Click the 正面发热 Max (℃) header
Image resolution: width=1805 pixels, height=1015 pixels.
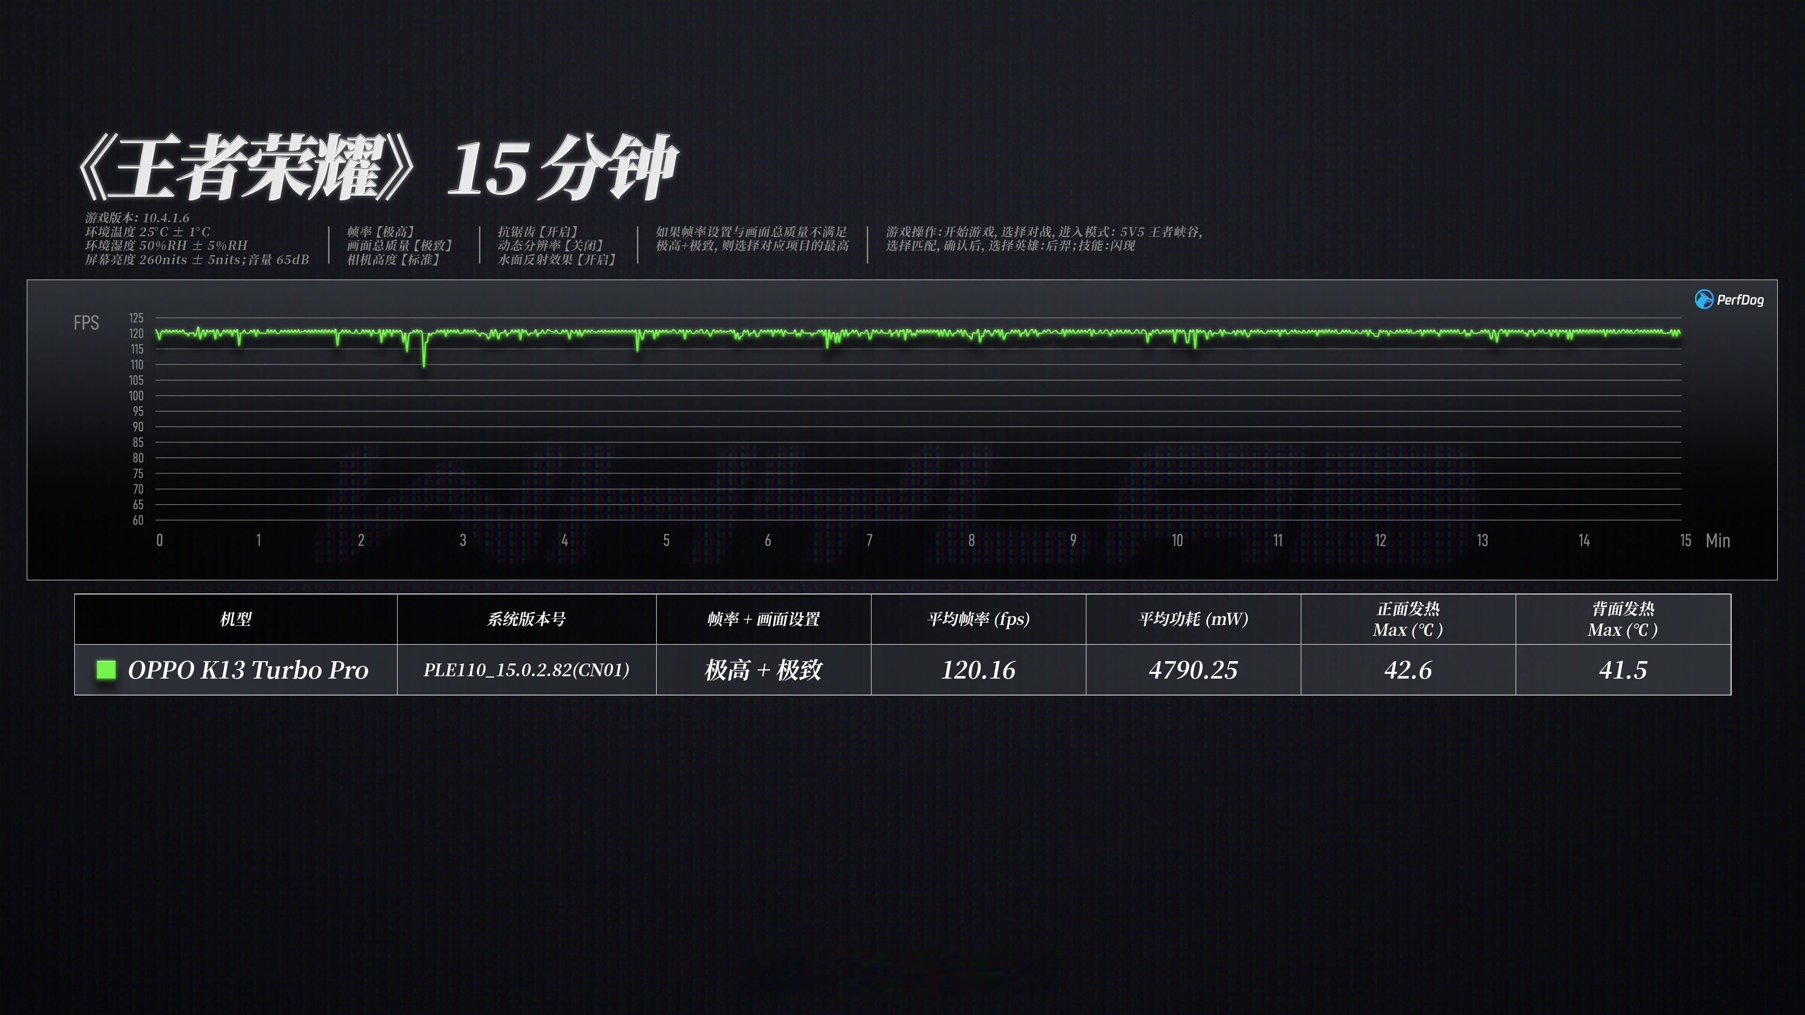click(1408, 619)
